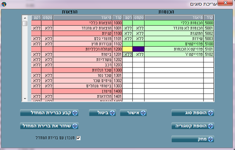This screenshot has width=235, height=150.
Task: Click income code cell 5003
Action: [x=209, y=38]
